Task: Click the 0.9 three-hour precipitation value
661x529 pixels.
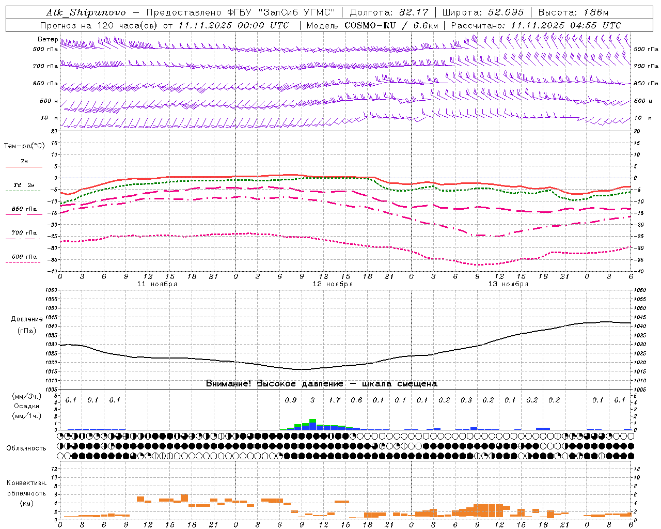Action: pos(291,400)
